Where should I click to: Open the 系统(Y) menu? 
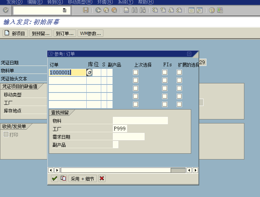click(125, 2)
